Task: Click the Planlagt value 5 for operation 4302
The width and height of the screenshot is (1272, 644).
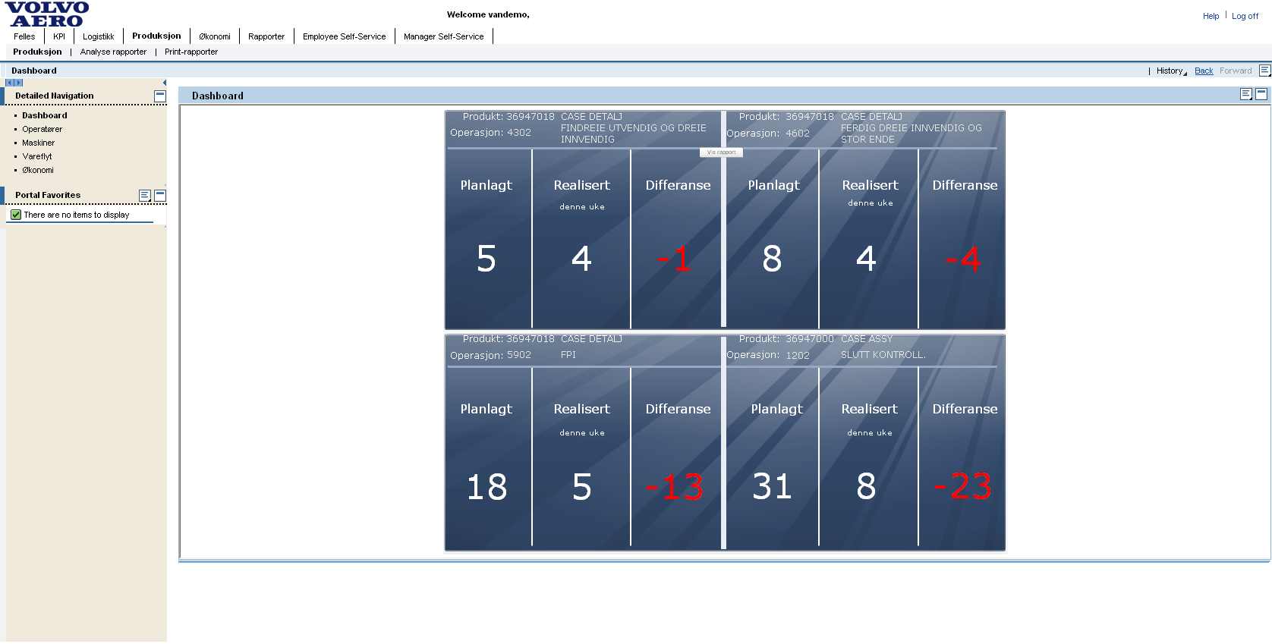Action: (x=486, y=259)
